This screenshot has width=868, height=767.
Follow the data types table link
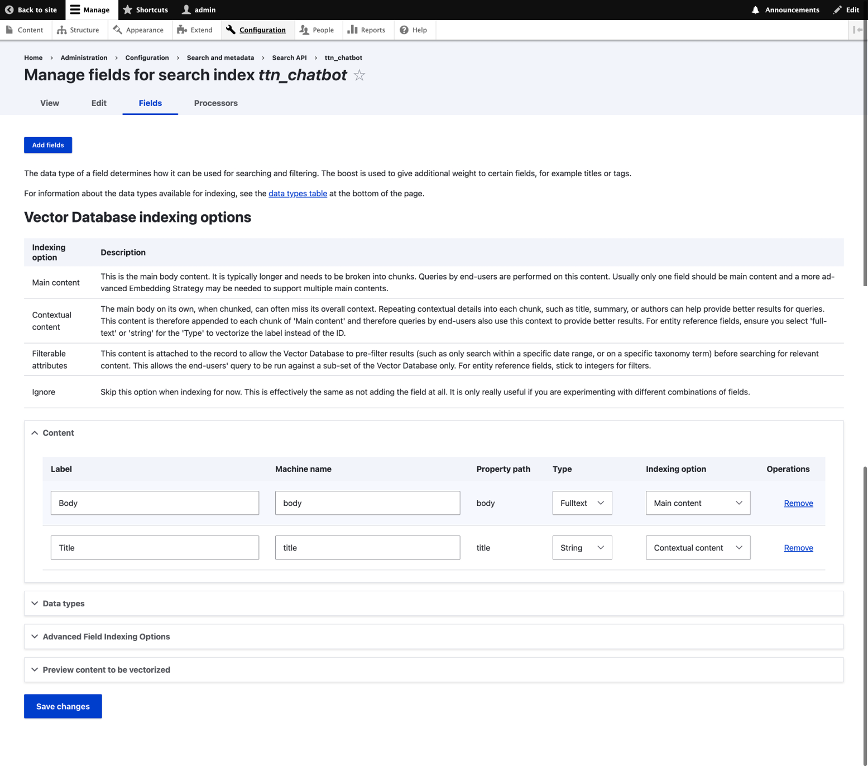(298, 193)
